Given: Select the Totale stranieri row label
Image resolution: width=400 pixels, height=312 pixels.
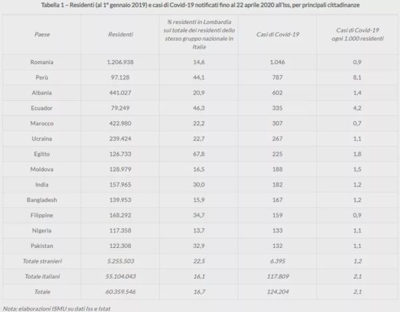Looking at the screenshot, I should pyautogui.click(x=43, y=261).
